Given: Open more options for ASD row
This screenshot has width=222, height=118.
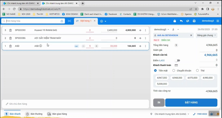Looking at the screenshot, I should [x=145, y=46].
